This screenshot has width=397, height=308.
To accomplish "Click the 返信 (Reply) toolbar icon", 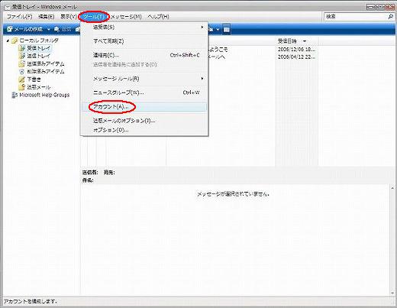I will 56,30.
